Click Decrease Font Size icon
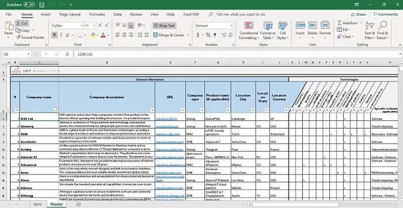 tap(107, 25)
